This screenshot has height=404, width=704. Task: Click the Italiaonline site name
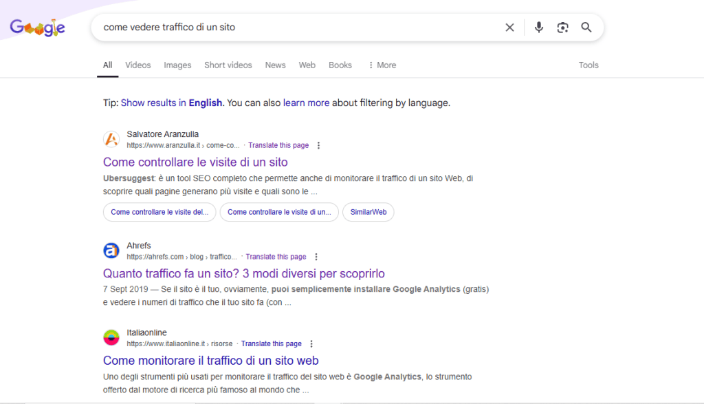(x=147, y=332)
